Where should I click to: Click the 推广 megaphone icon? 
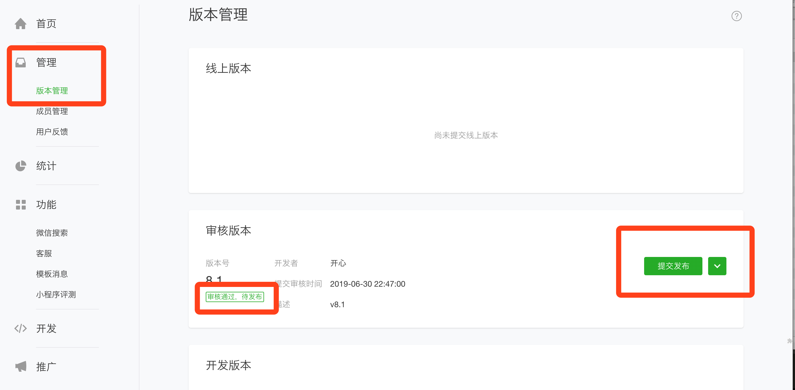(x=20, y=366)
